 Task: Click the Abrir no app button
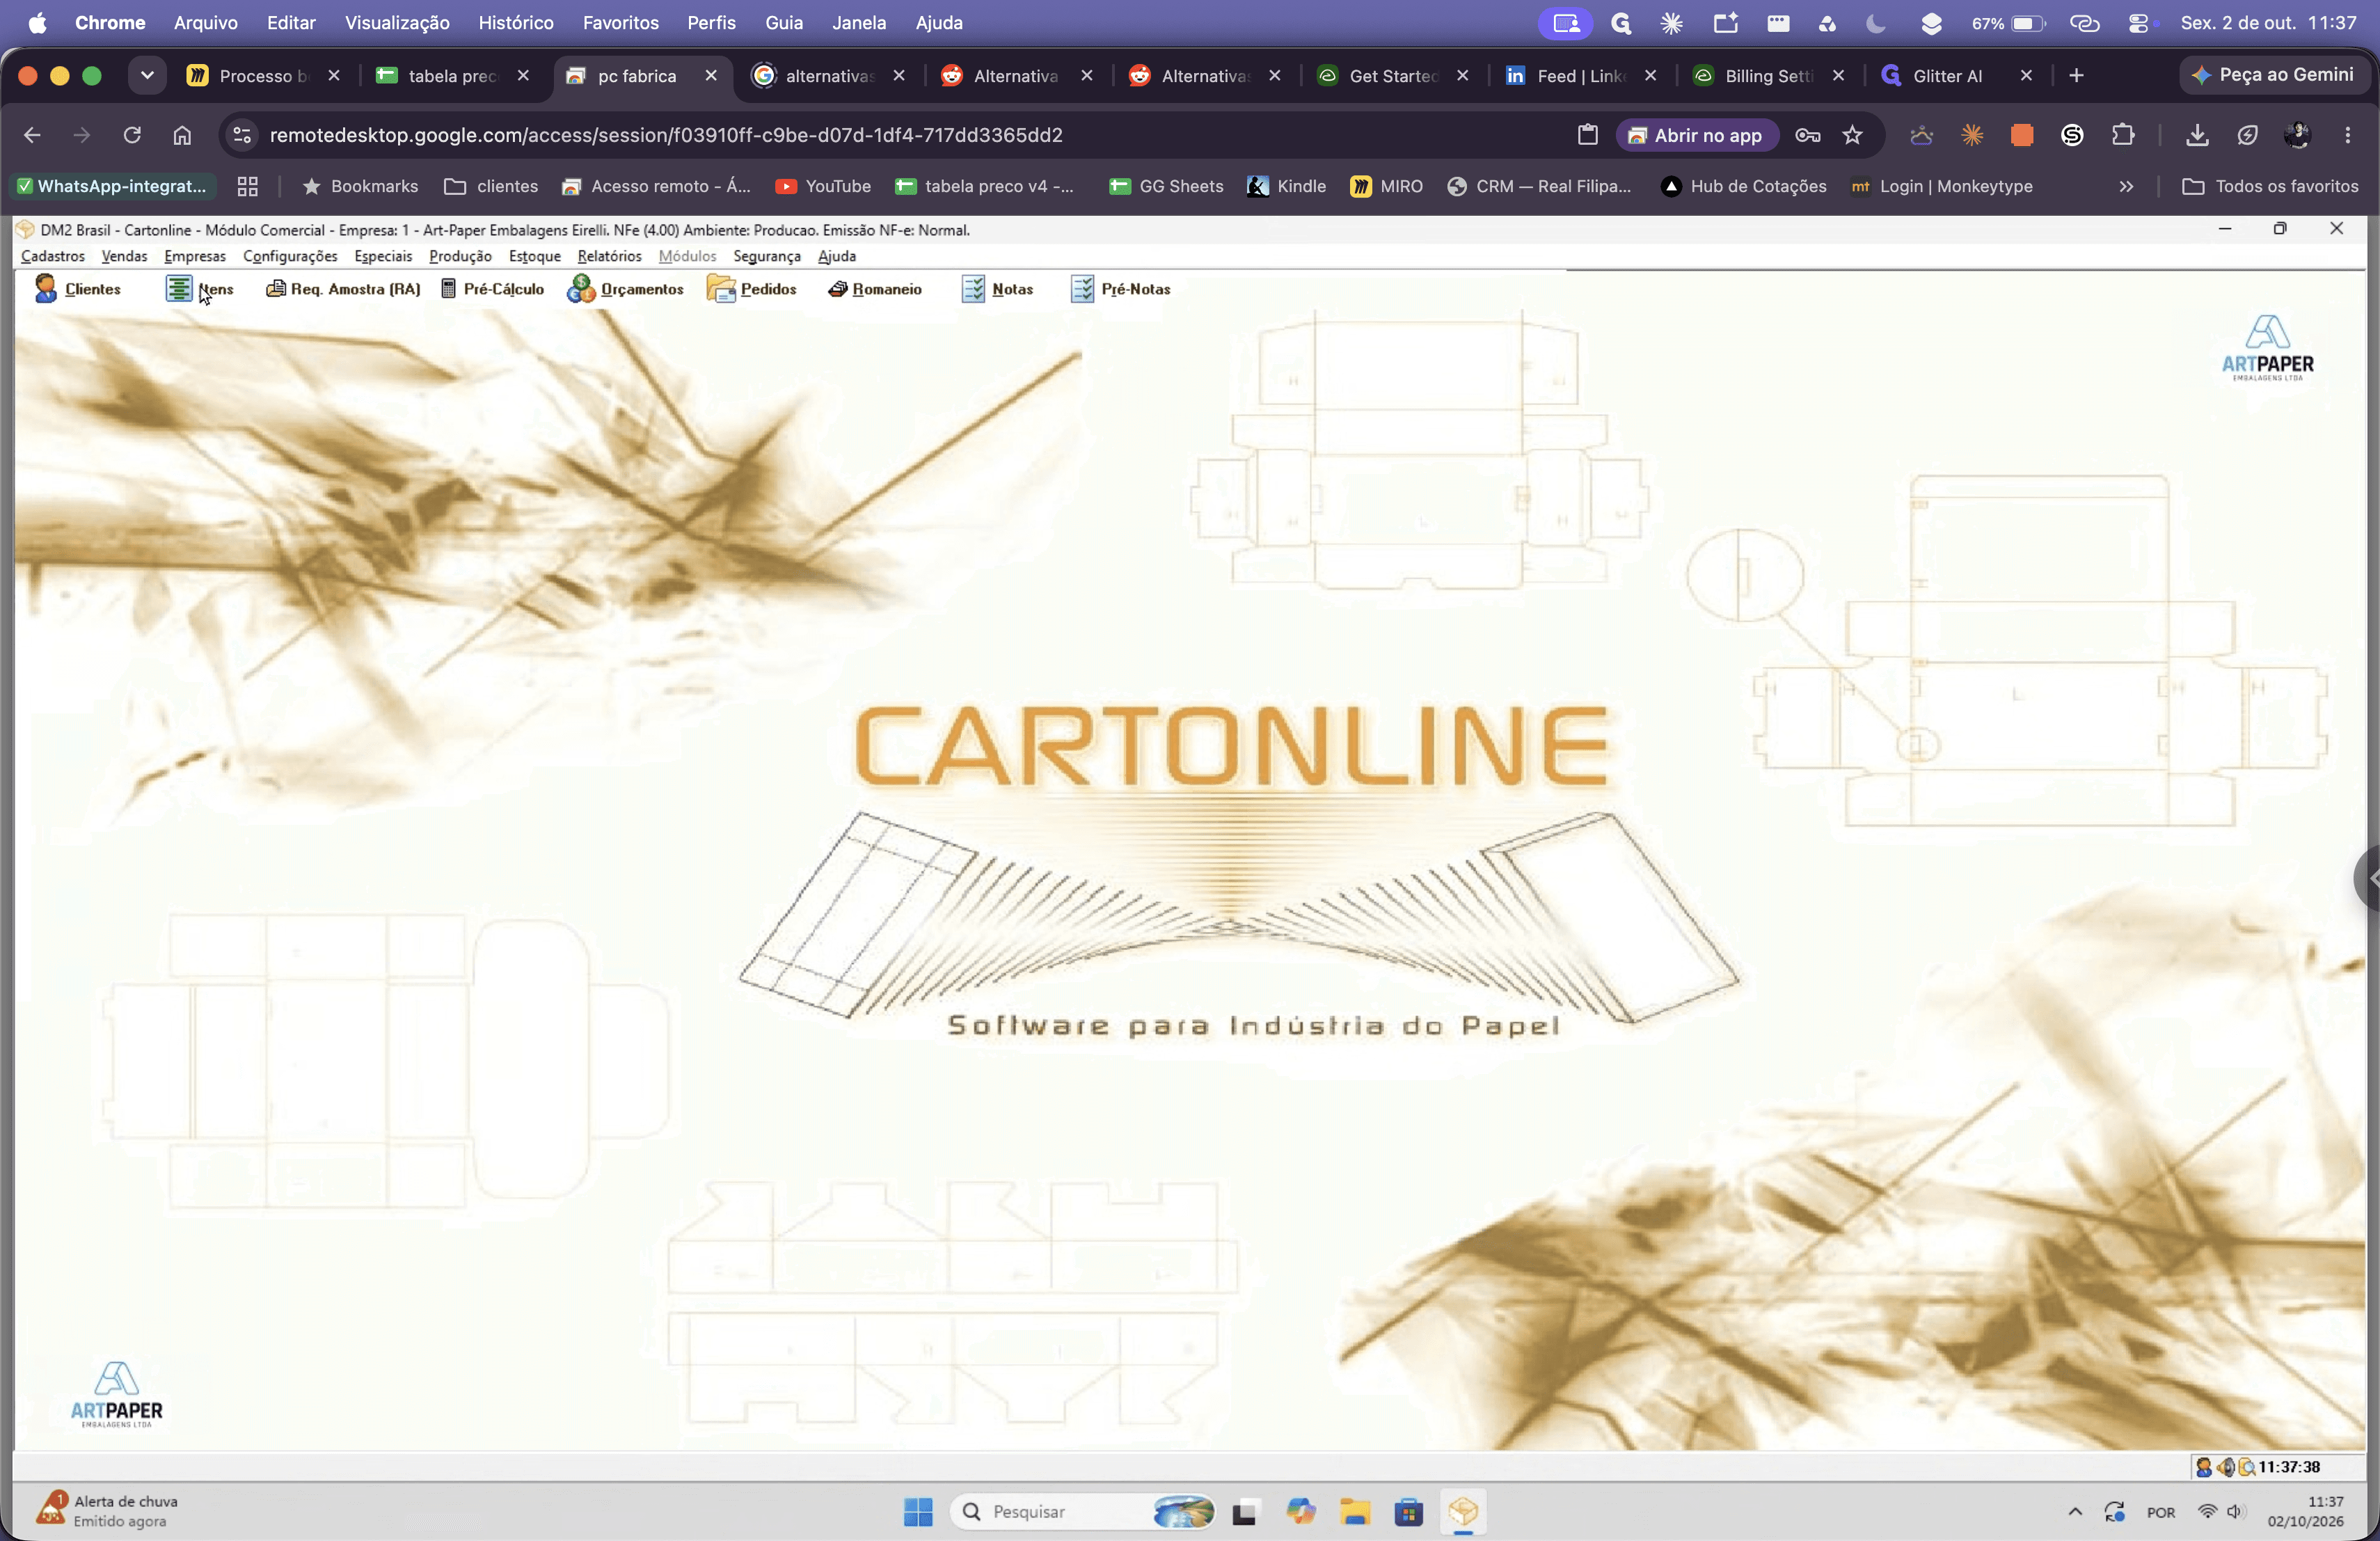pos(1696,135)
